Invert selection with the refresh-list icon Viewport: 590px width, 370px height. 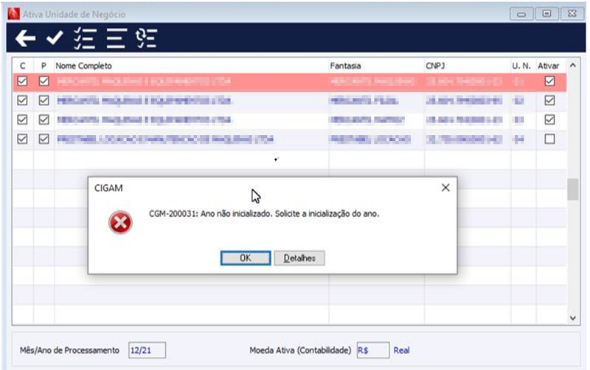[x=146, y=38]
